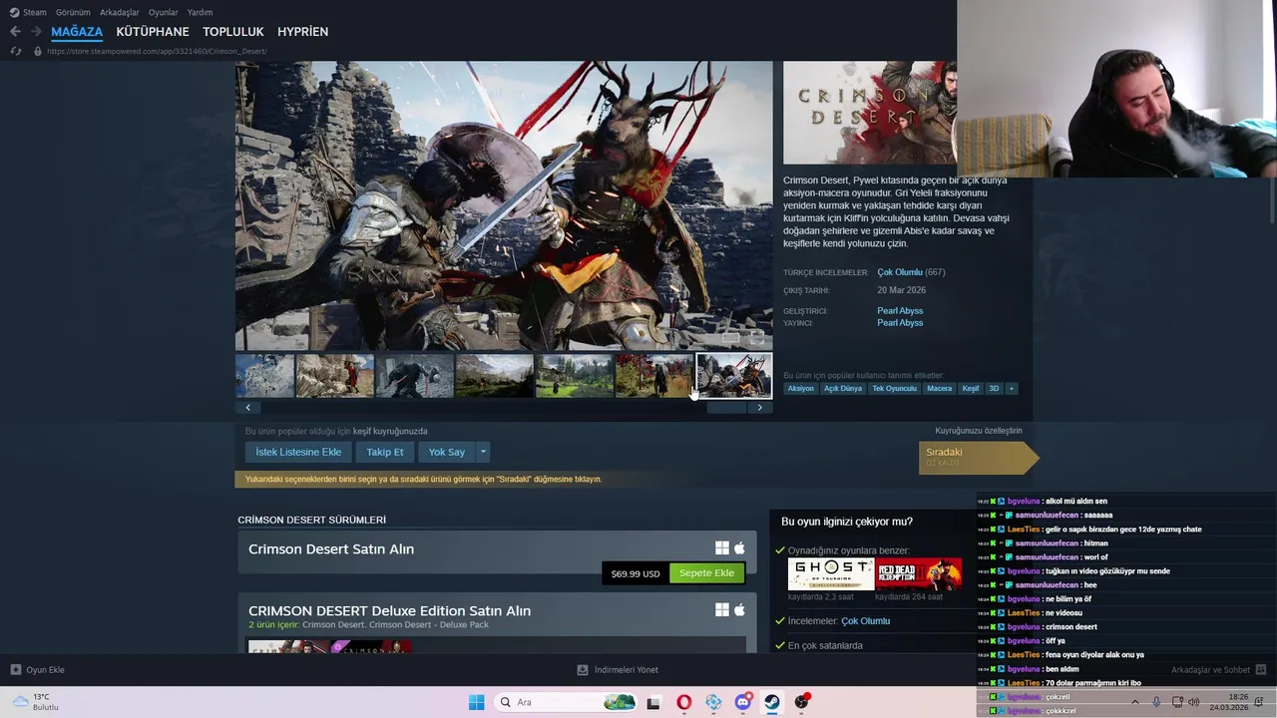1277x718 pixels.
Task: Click the Windows platform icon on Crimson Desert Satın Alın
Action: [x=721, y=548]
